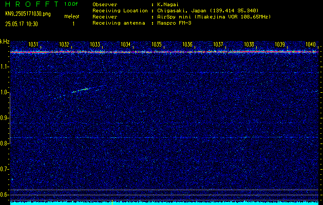Click the 0.7 kHz axis label
This screenshot has height=205, width=323.
[5, 169]
